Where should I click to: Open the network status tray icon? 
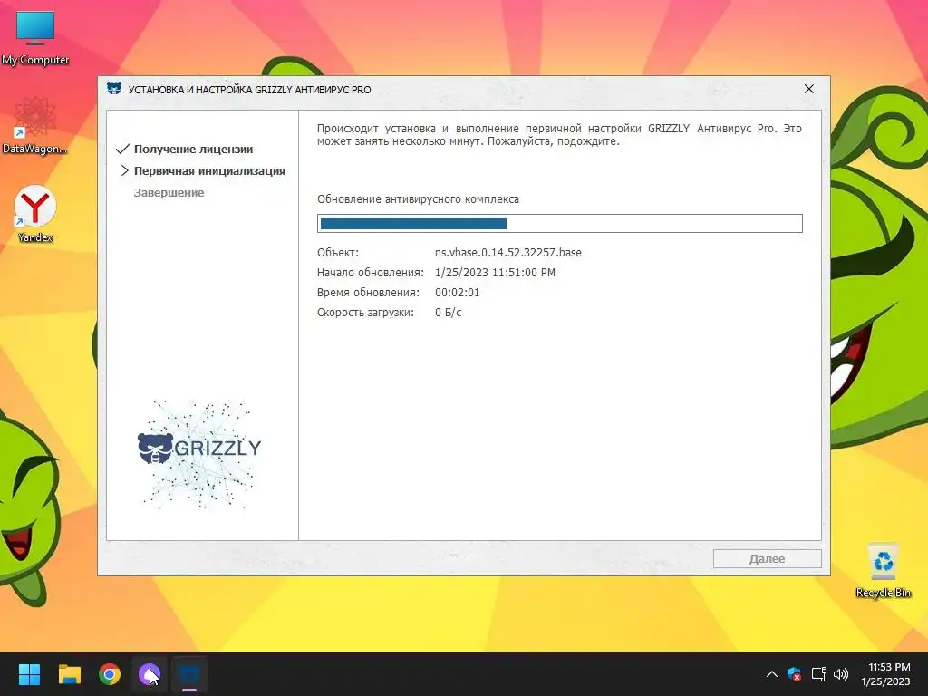click(818, 674)
